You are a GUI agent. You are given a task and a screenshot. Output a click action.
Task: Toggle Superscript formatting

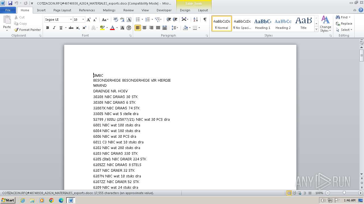(x=84, y=28)
